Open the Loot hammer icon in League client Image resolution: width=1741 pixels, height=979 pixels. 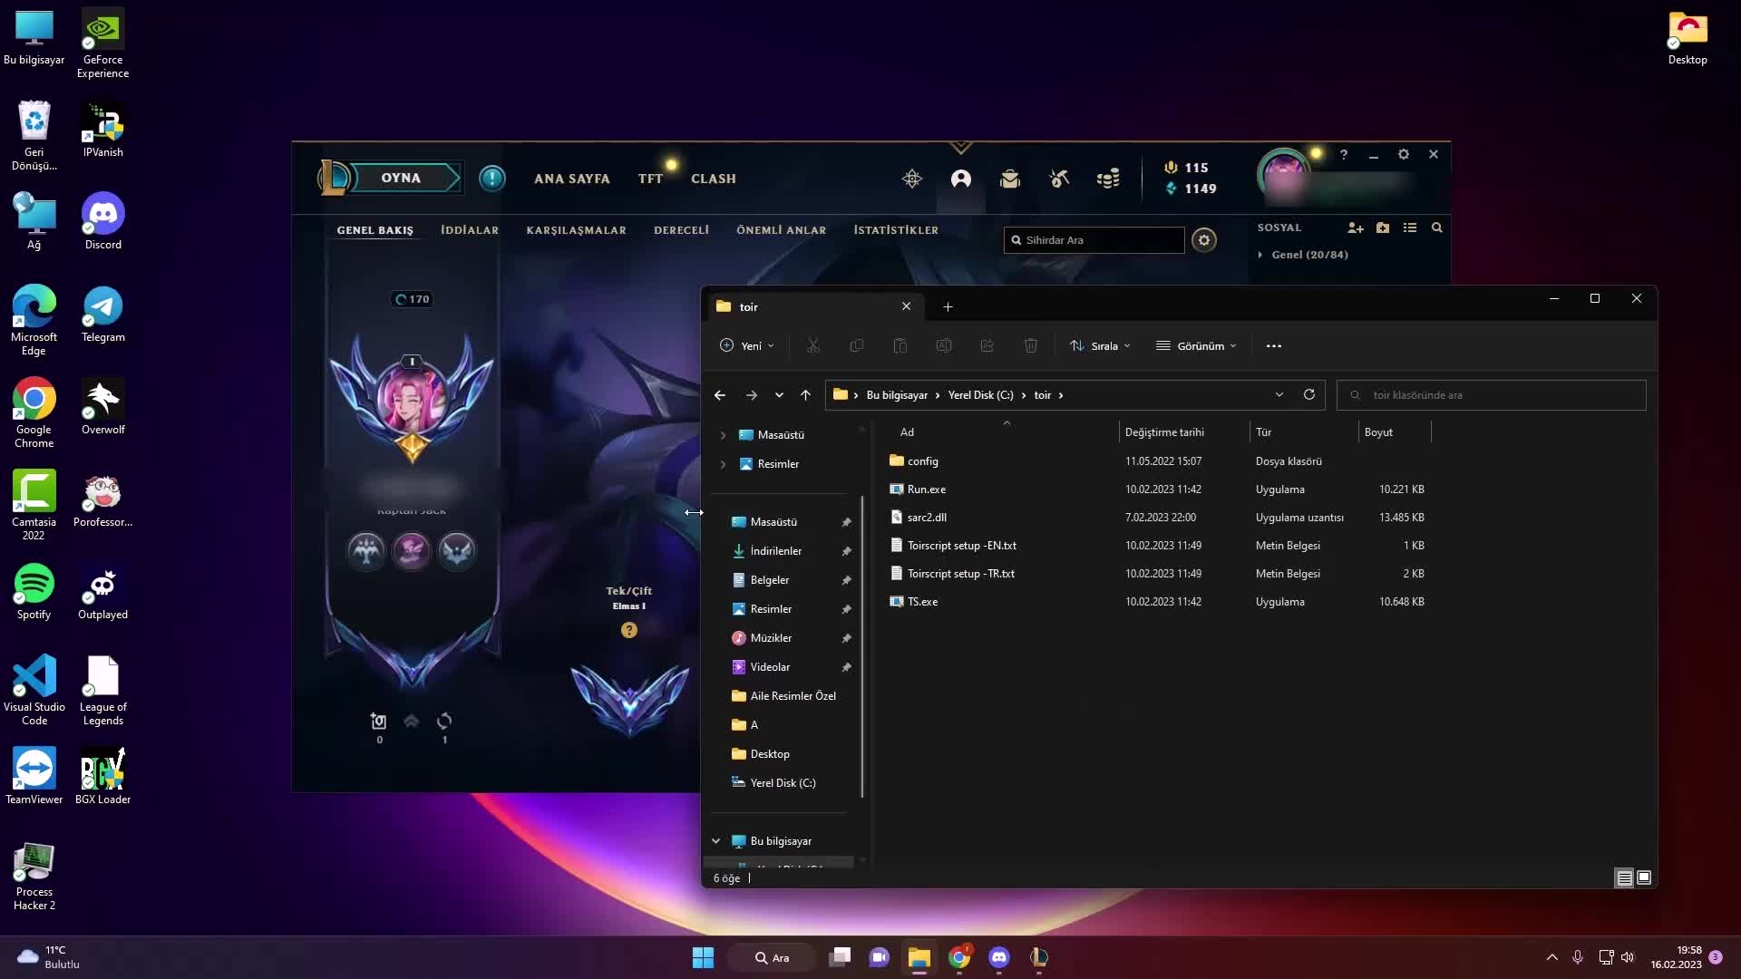[x=1059, y=179]
